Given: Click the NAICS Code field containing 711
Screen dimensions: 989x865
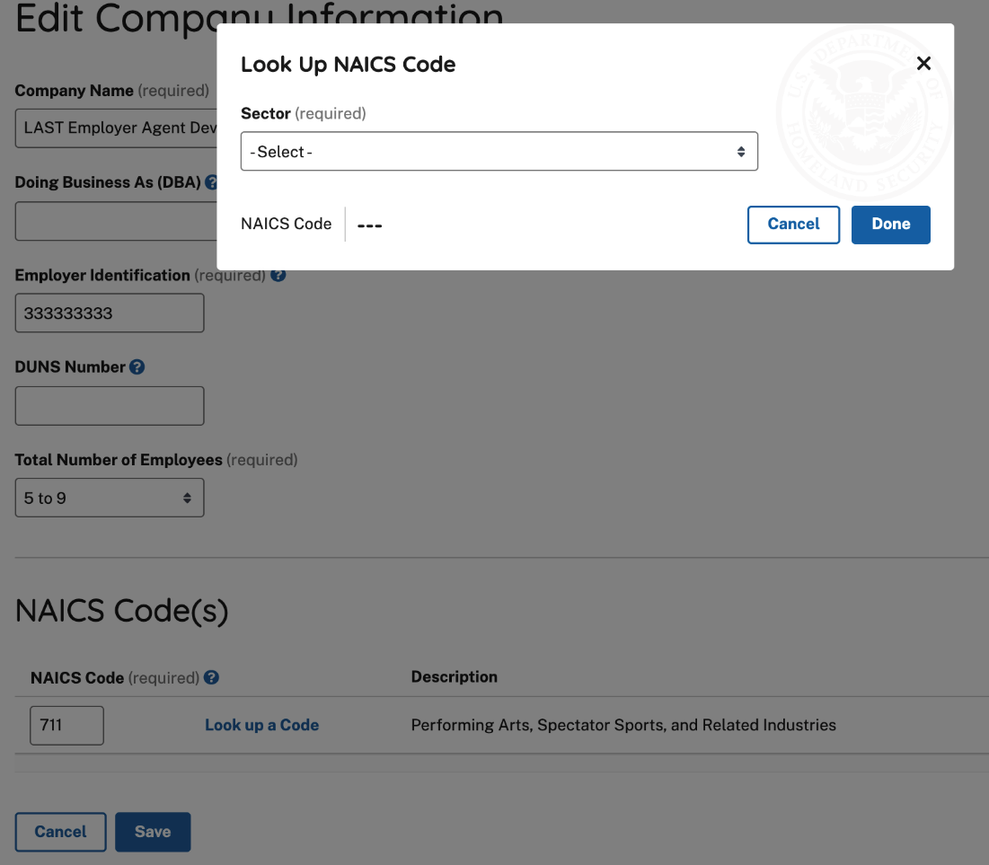Looking at the screenshot, I should (66, 726).
